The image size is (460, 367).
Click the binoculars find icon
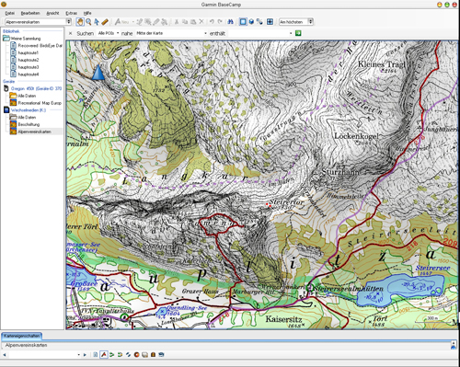point(230,22)
